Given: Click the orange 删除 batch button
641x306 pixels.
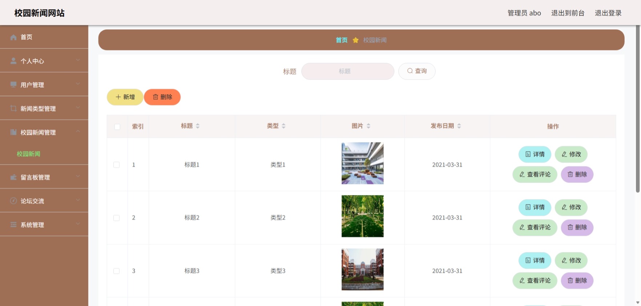Looking at the screenshot, I should click(162, 97).
